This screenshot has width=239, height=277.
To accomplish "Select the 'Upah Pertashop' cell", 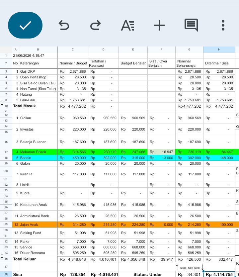I will tap(38, 77).
